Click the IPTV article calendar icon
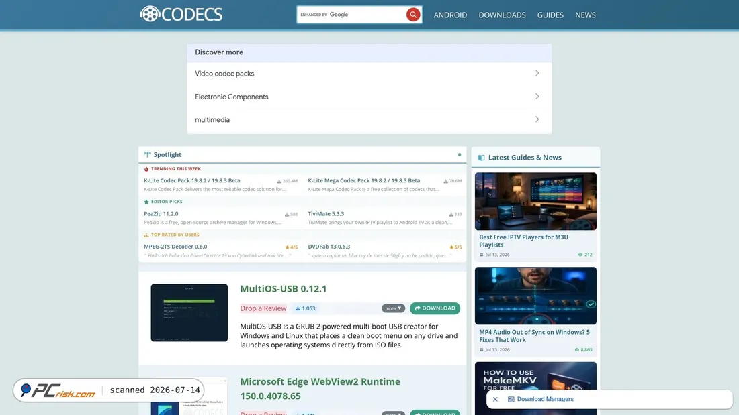 [x=481, y=255]
